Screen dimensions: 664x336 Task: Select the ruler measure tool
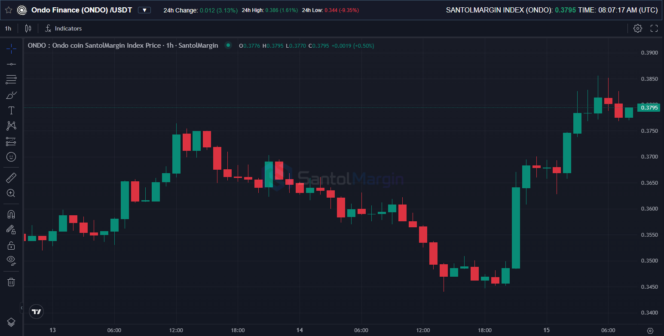[11, 177]
